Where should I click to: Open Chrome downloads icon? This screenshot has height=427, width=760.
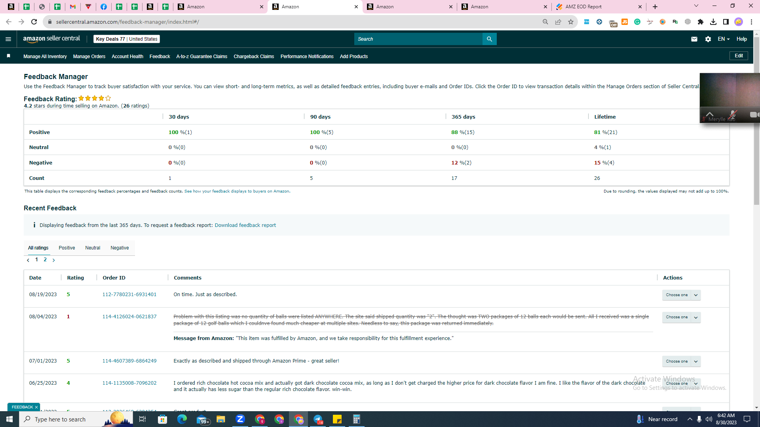[x=713, y=22]
